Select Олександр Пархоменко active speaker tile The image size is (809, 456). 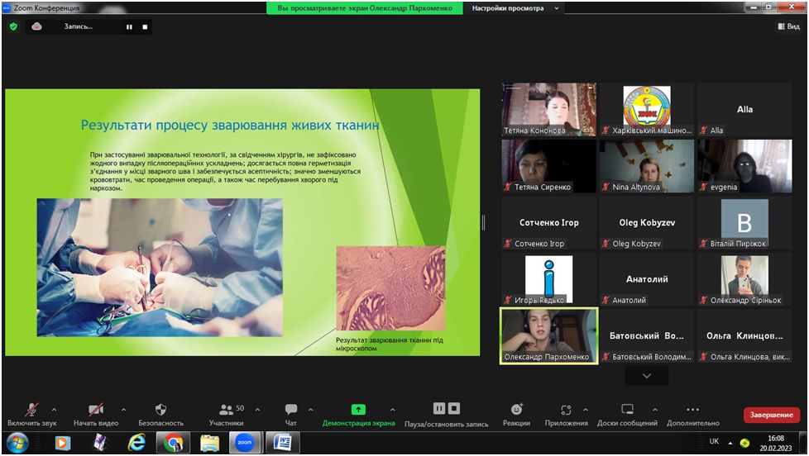pos(549,336)
